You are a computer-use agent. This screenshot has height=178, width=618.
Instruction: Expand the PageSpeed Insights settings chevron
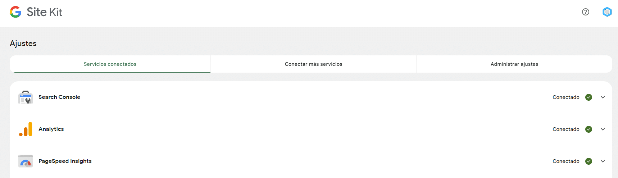pos(603,161)
